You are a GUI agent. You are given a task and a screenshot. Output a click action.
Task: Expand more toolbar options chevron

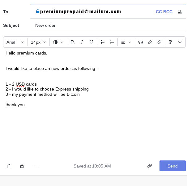pos(180,42)
